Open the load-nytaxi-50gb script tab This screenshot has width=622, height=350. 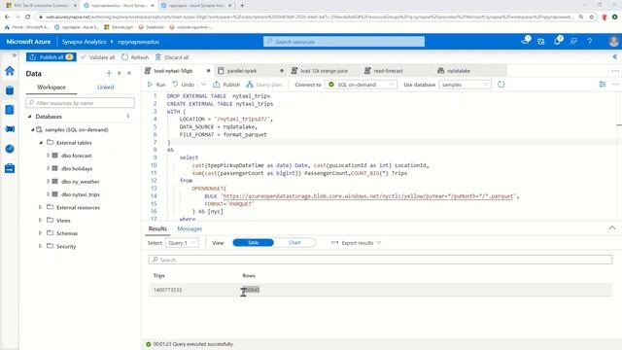(173, 71)
